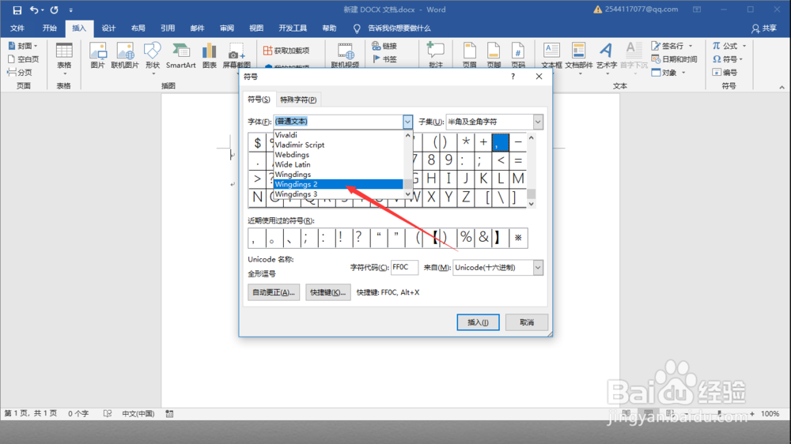Viewport: 791px width, 444px height.
Task: Open the File tab
Action: click(x=17, y=28)
